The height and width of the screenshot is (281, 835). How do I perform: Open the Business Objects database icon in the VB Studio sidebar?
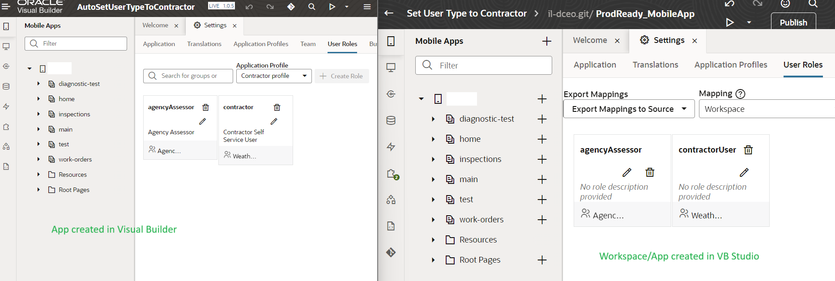[x=391, y=120]
